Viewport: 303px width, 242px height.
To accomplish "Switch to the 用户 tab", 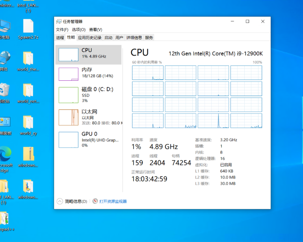I will (x=119, y=38).
